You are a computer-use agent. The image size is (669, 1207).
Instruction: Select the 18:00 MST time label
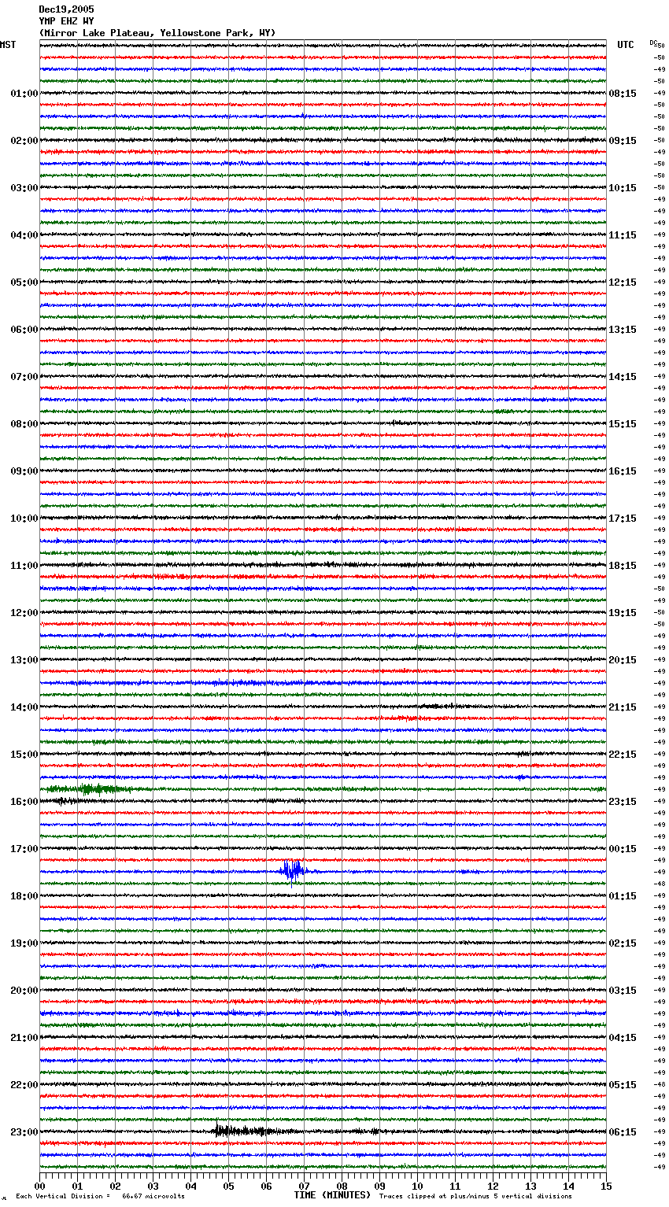pyautogui.click(x=24, y=896)
